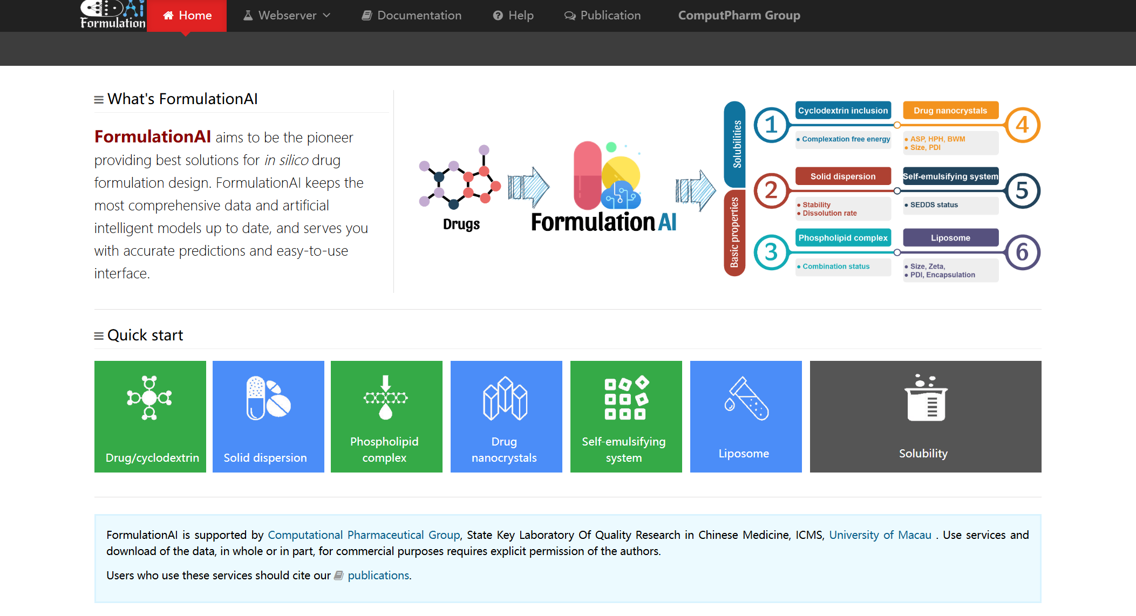Click the number 5 circle in diagram
Screen dimensions: 1136x616
[x=1022, y=190]
